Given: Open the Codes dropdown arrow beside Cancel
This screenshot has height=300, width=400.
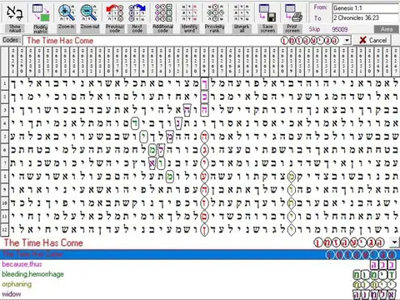Looking at the screenshot, I should point(347,41).
